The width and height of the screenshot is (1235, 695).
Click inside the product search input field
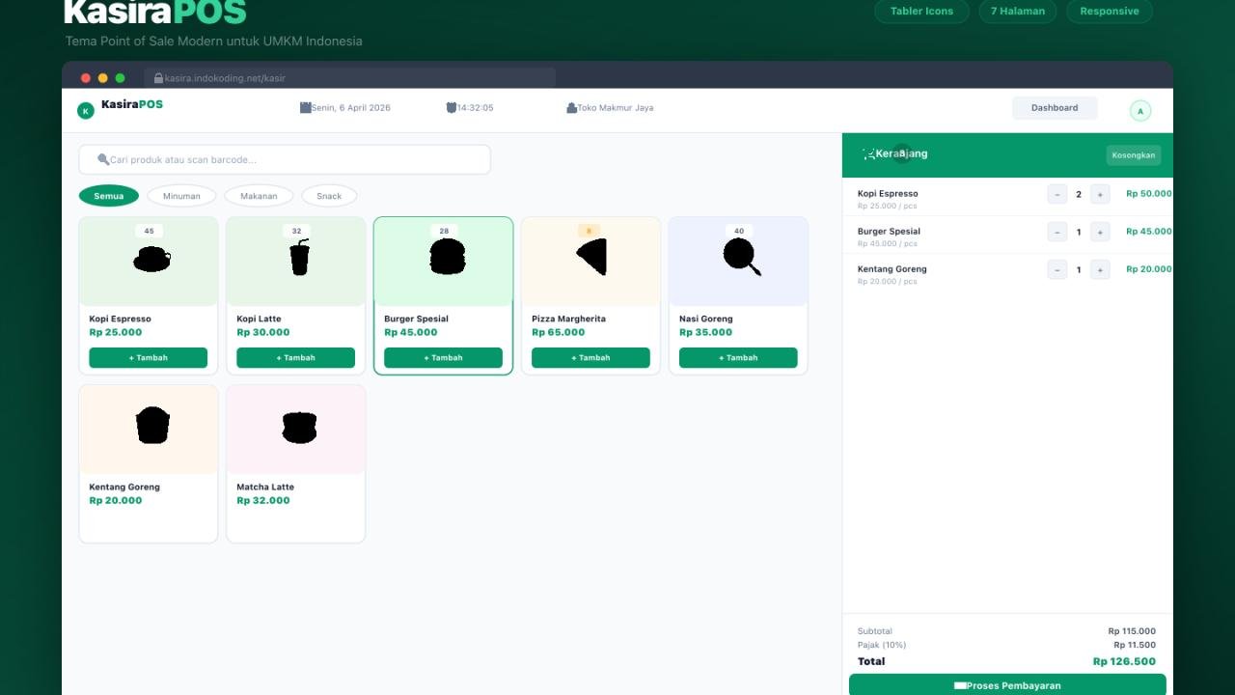[x=285, y=158]
